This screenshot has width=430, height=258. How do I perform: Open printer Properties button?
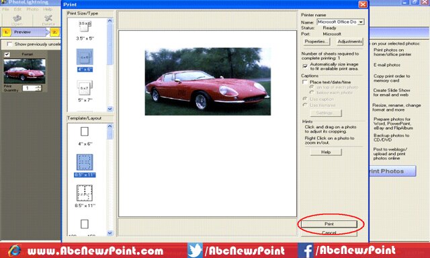[x=316, y=42]
